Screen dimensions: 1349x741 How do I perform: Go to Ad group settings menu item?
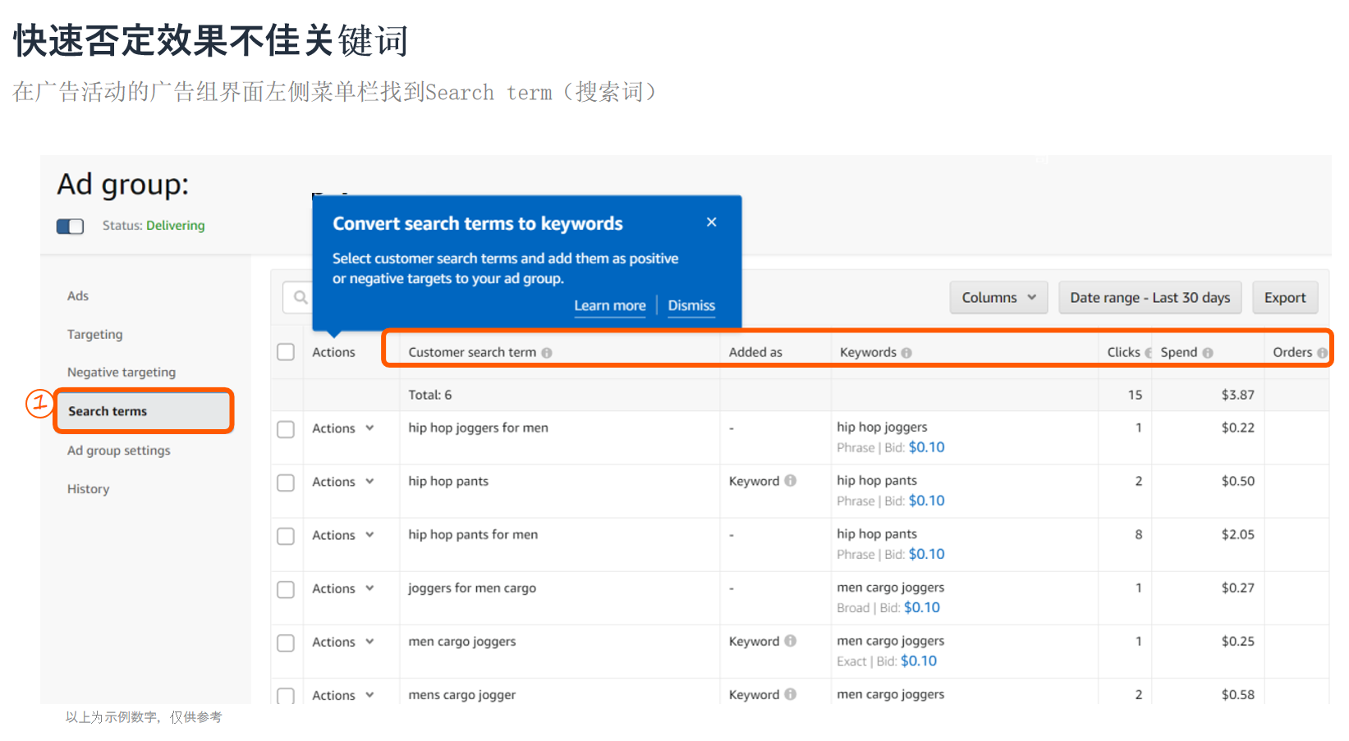(119, 451)
